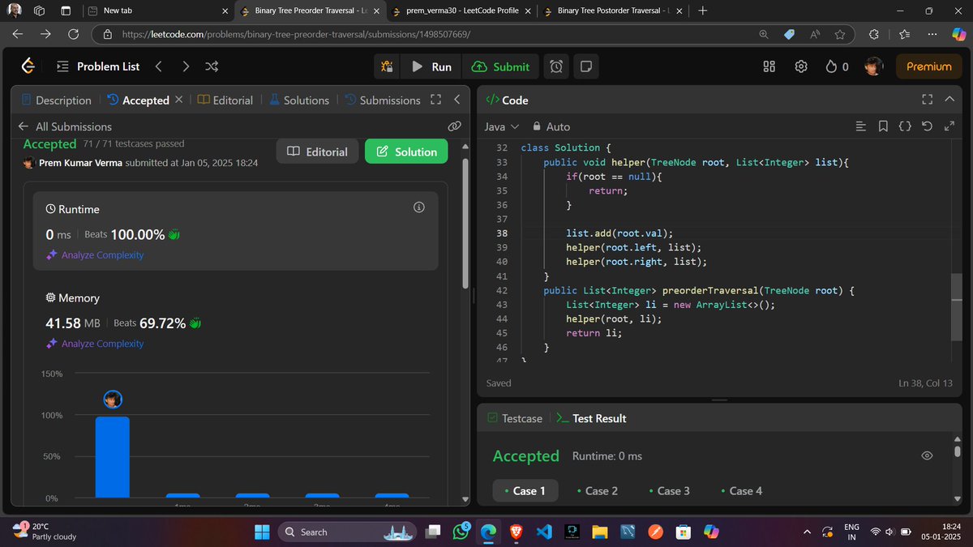The height and width of the screenshot is (547, 973).
Task: Maximize the Code editor panel
Action: [928, 100]
